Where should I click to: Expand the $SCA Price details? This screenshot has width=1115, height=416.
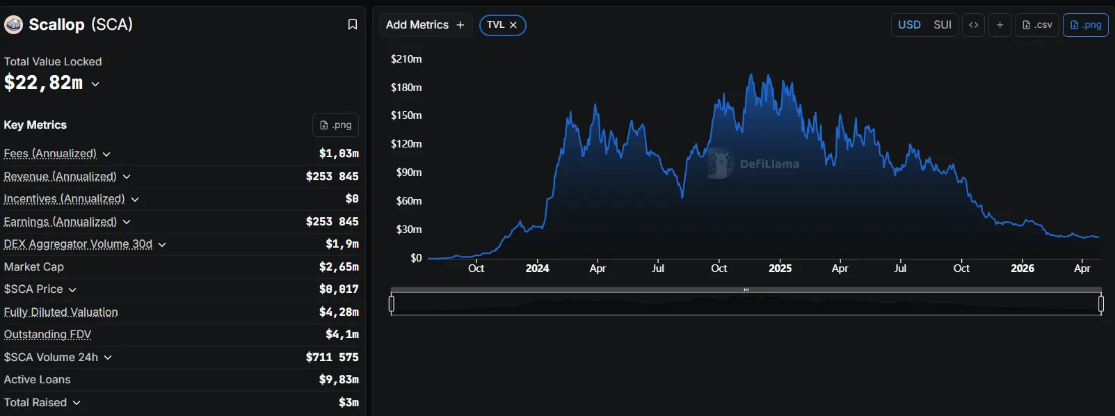[72, 289]
